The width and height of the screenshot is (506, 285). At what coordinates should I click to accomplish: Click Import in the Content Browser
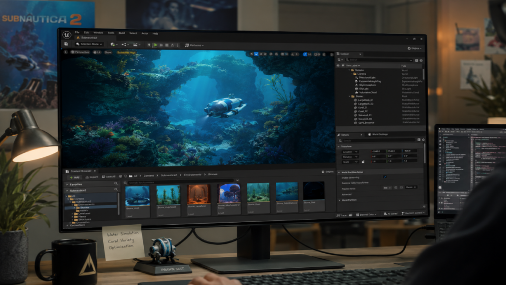point(91,177)
